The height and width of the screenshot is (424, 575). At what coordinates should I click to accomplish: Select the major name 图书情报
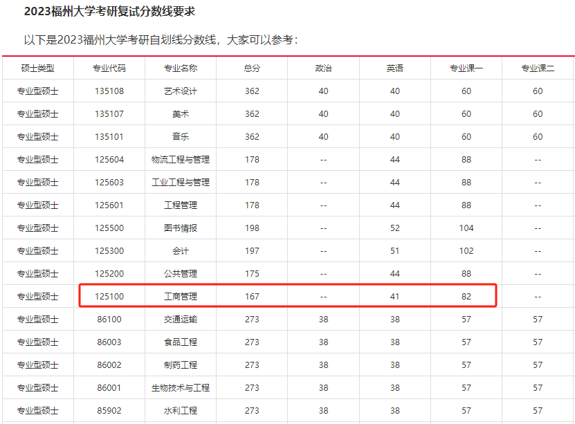(x=181, y=228)
